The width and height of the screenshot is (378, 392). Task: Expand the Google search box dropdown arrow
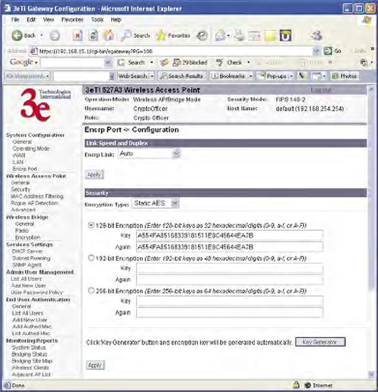point(108,63)
